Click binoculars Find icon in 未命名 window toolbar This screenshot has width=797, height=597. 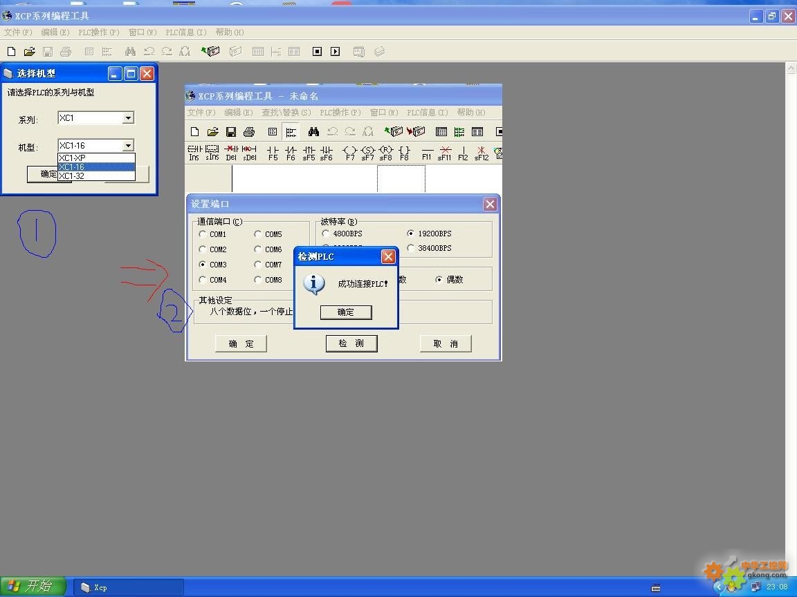coord(313,131)
